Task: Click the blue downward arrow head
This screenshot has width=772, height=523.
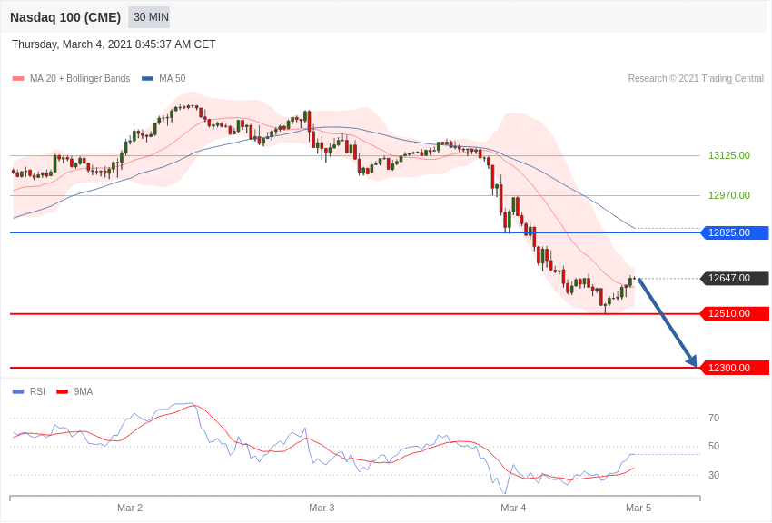Action: click(x=692, y=361)
